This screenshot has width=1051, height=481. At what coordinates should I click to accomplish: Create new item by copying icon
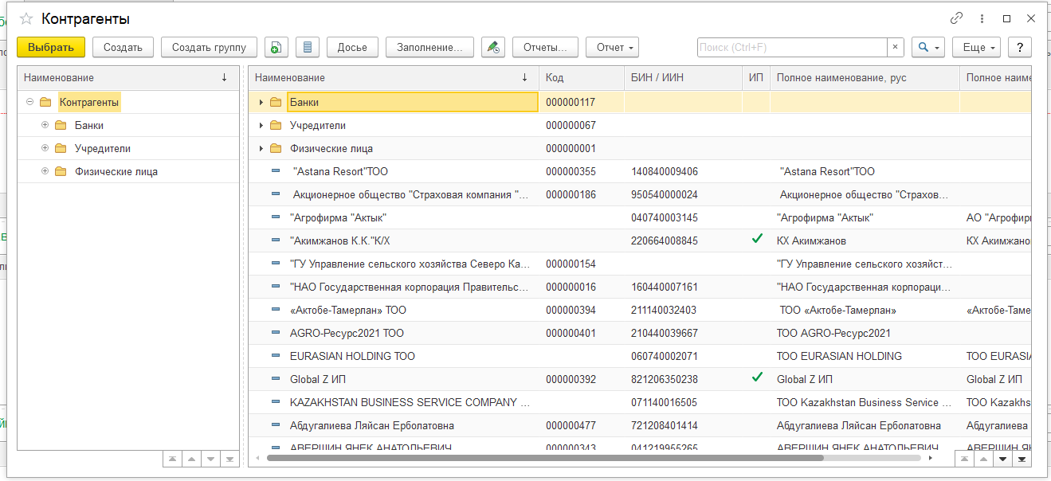(276, 48)
